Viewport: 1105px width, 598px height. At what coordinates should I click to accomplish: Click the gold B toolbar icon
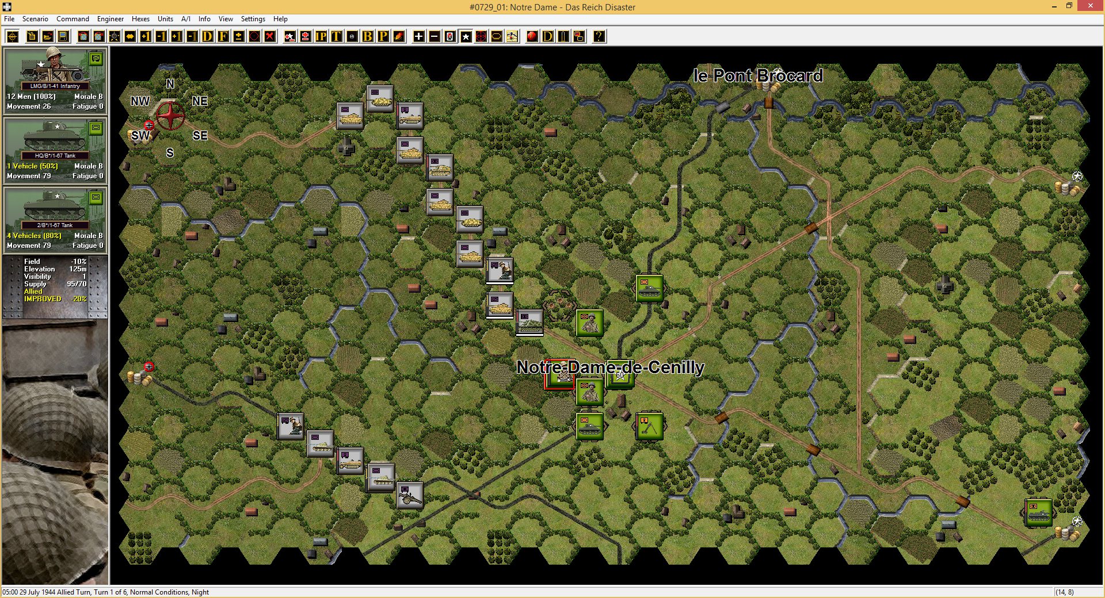(x=368, y=36)
